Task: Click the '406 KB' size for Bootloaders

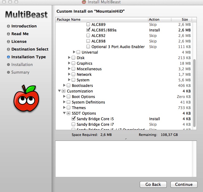Action: point(184,85)
